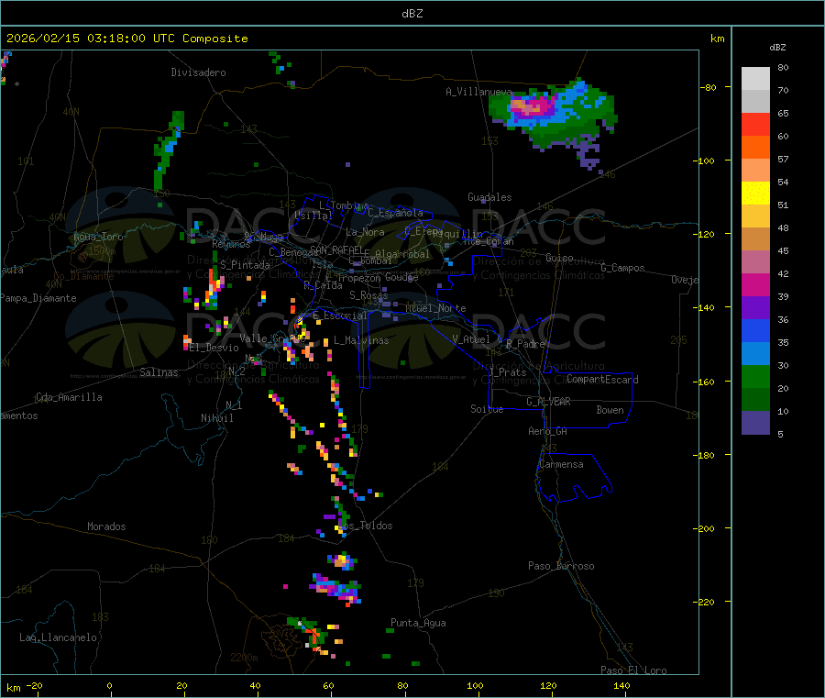Click the Atuel_Norte label

pos(435,308)
